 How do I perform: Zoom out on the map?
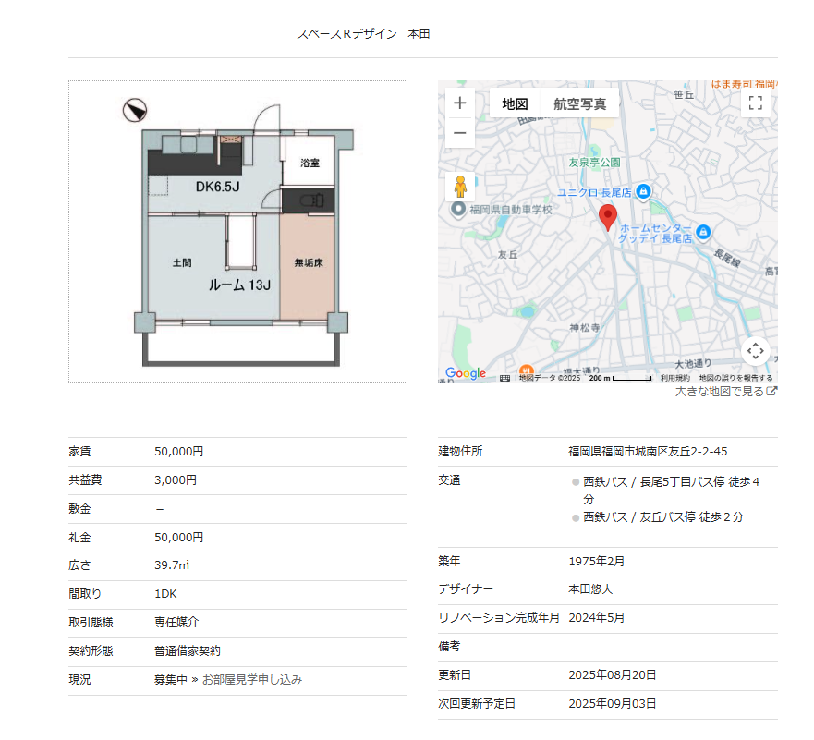459,133
